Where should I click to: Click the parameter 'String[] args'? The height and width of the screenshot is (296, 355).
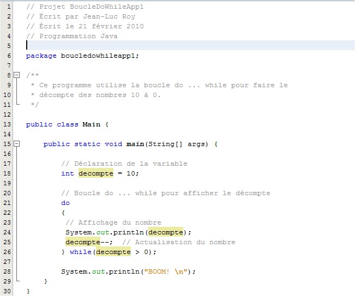point(177,144)
